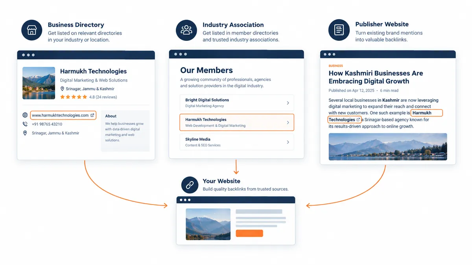Click the Industry Association heading
Screen dimensions: 472x265
pyautogui.click(x=233, y=25)
